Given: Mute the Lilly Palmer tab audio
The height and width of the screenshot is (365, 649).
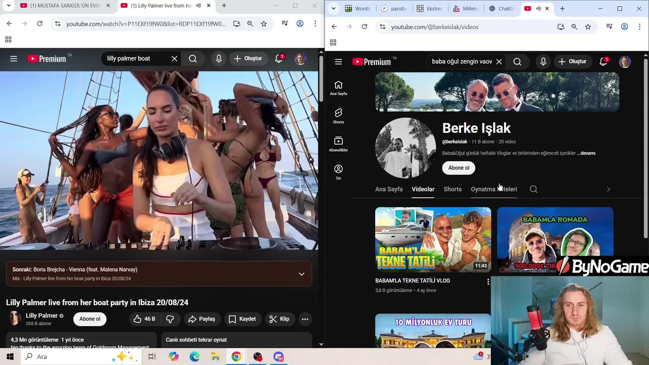Looking at the screenshot, I should (199, 6).
